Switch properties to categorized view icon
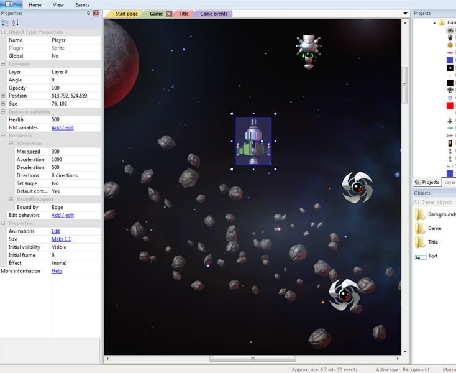The image size is (456, 373). click(4, 23)
